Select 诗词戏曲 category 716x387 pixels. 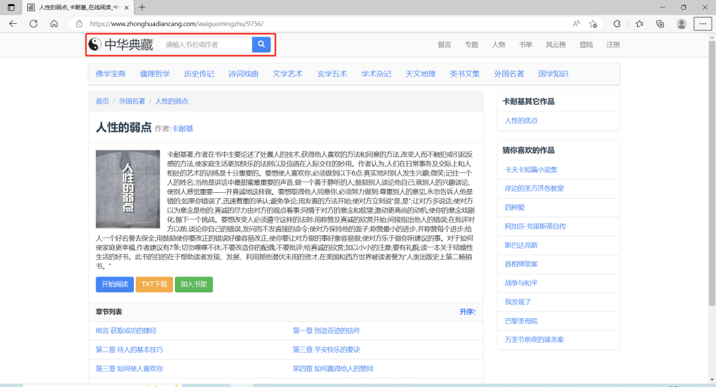pos(243,74)
